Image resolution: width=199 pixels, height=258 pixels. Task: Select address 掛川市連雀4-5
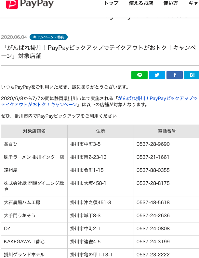pyautogui.click(x=85, y=242)
